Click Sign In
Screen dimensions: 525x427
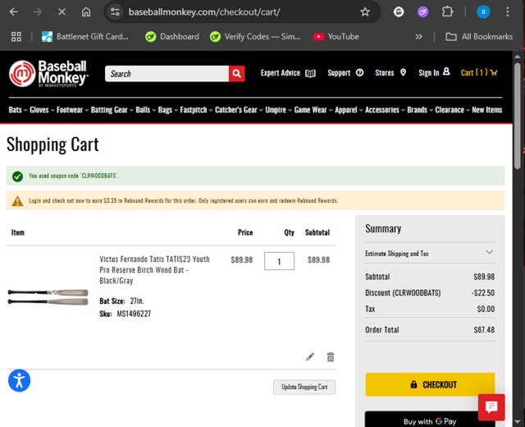point(434,72)
